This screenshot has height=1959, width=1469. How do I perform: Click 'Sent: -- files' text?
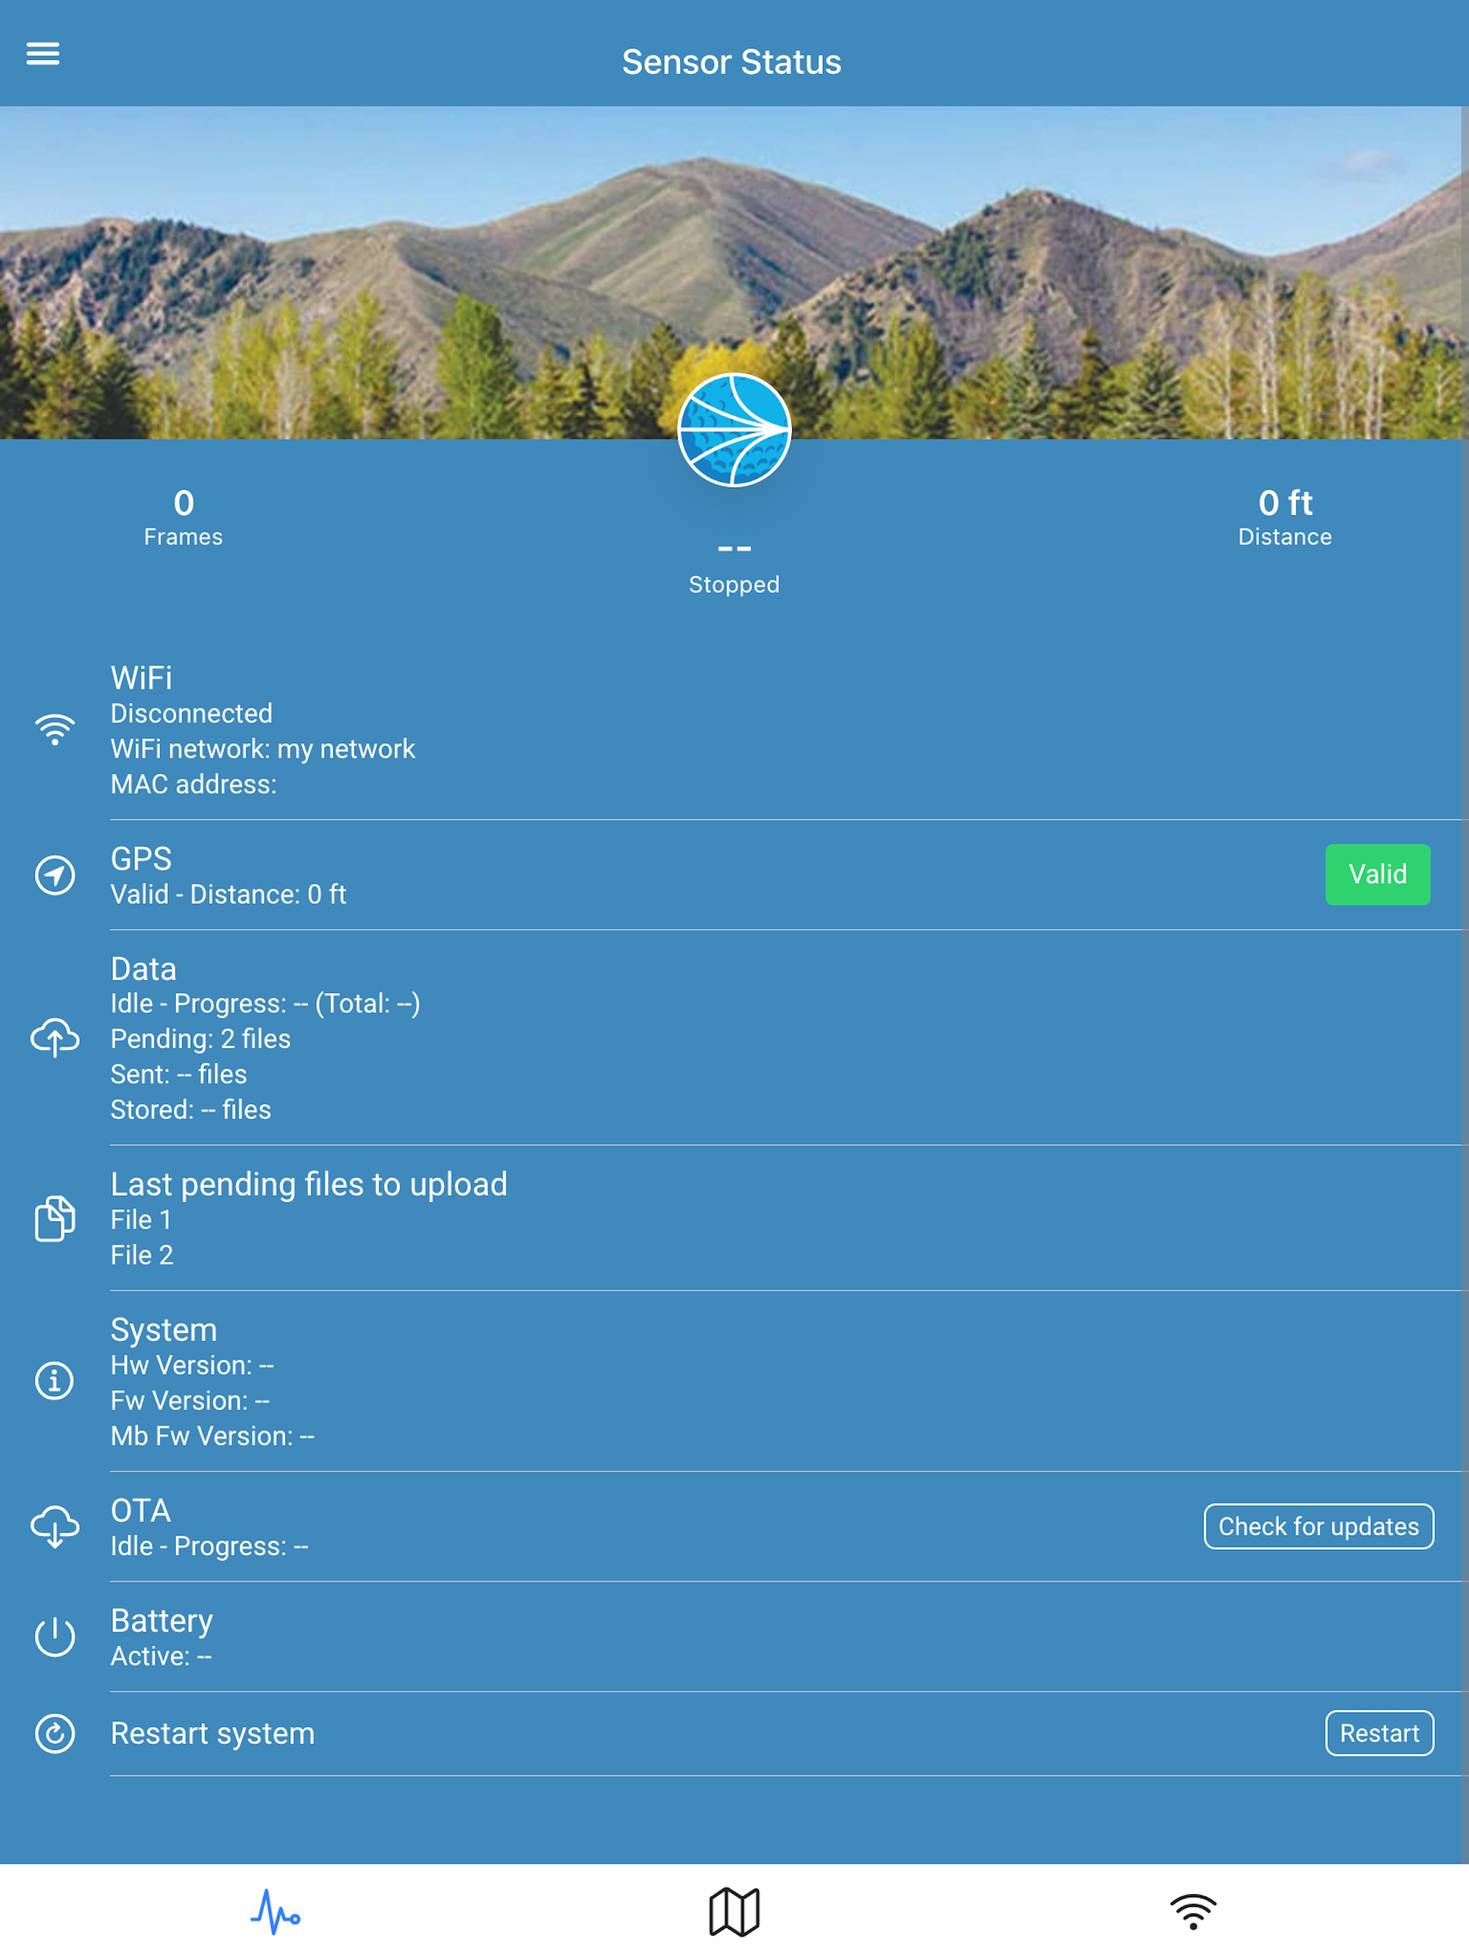[178, 1074]
